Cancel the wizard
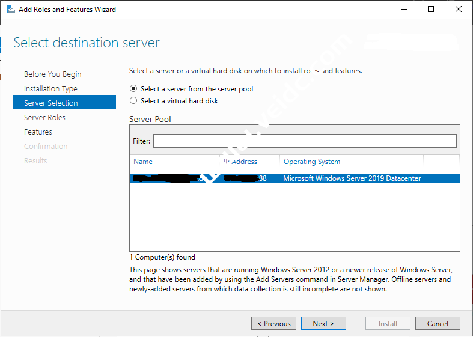Screen dimensions: 473x337 438,324
